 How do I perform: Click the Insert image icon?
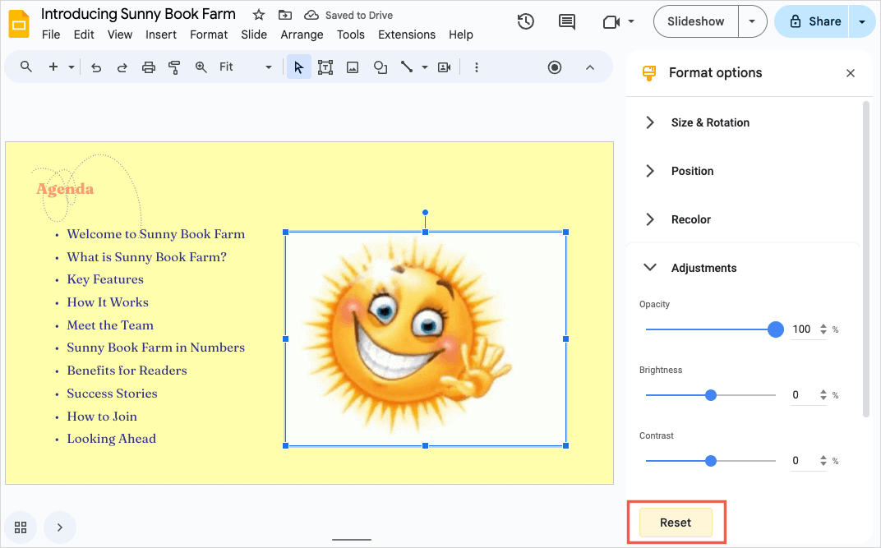click(353, 67)
